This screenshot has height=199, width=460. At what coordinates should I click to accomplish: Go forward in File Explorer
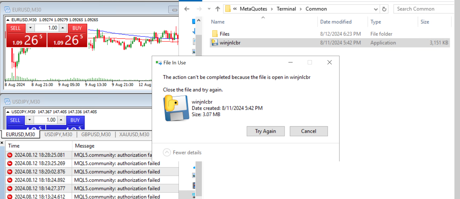pos(199,9)
